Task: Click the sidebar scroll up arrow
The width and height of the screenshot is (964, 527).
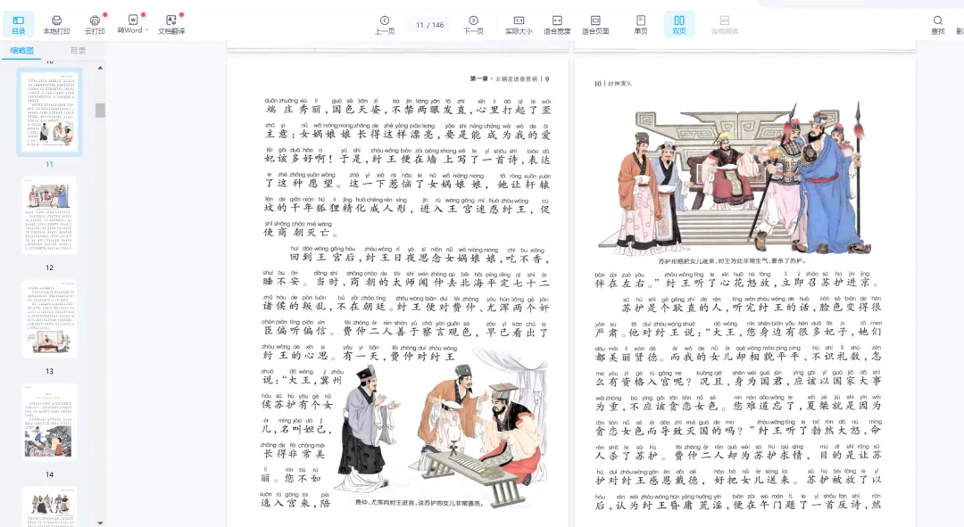Action: pyautogui.click(x=100, y=68)
